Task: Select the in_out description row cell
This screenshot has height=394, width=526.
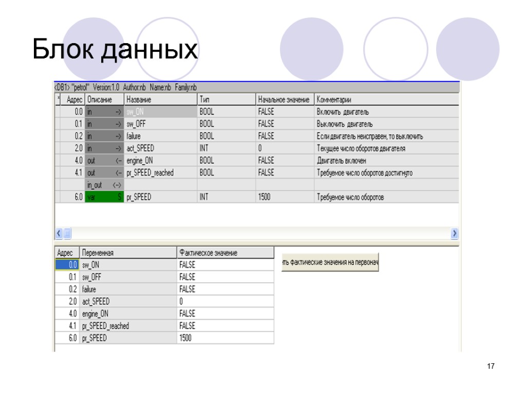Action: [x=104, y=185]
